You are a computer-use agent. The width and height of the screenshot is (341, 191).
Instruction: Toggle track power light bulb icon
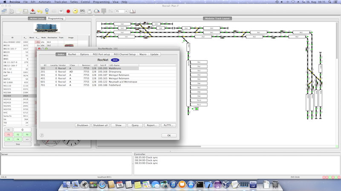pos(47,11)
